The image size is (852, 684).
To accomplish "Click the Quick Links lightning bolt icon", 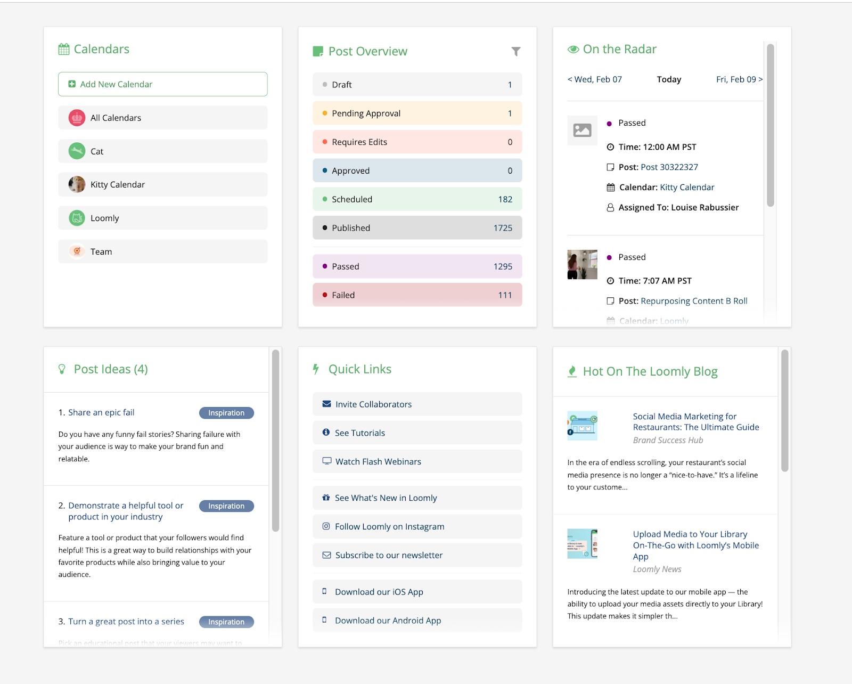I will click(x=316, y=369).
